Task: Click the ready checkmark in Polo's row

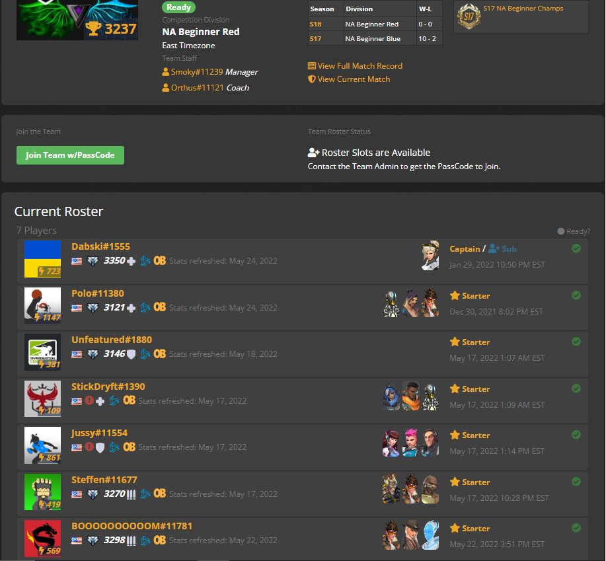Action: [x=576, y=295]
